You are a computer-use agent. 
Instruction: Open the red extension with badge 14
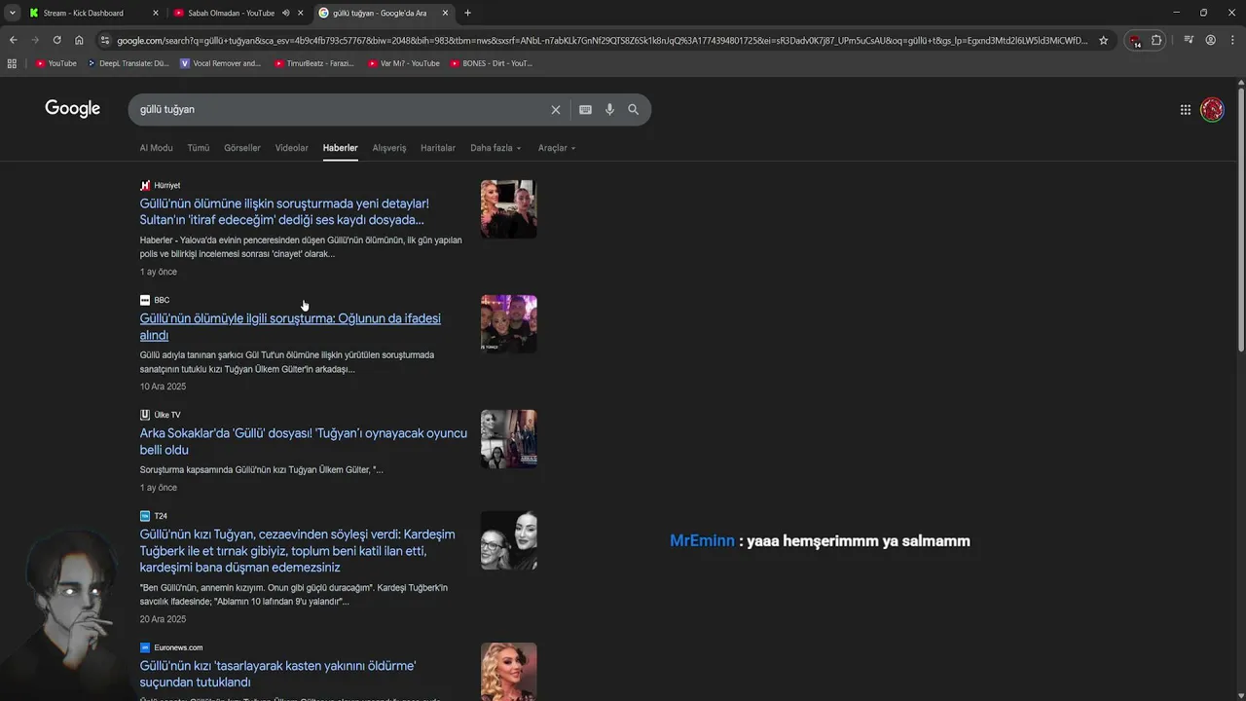(x=1135, y=41)
